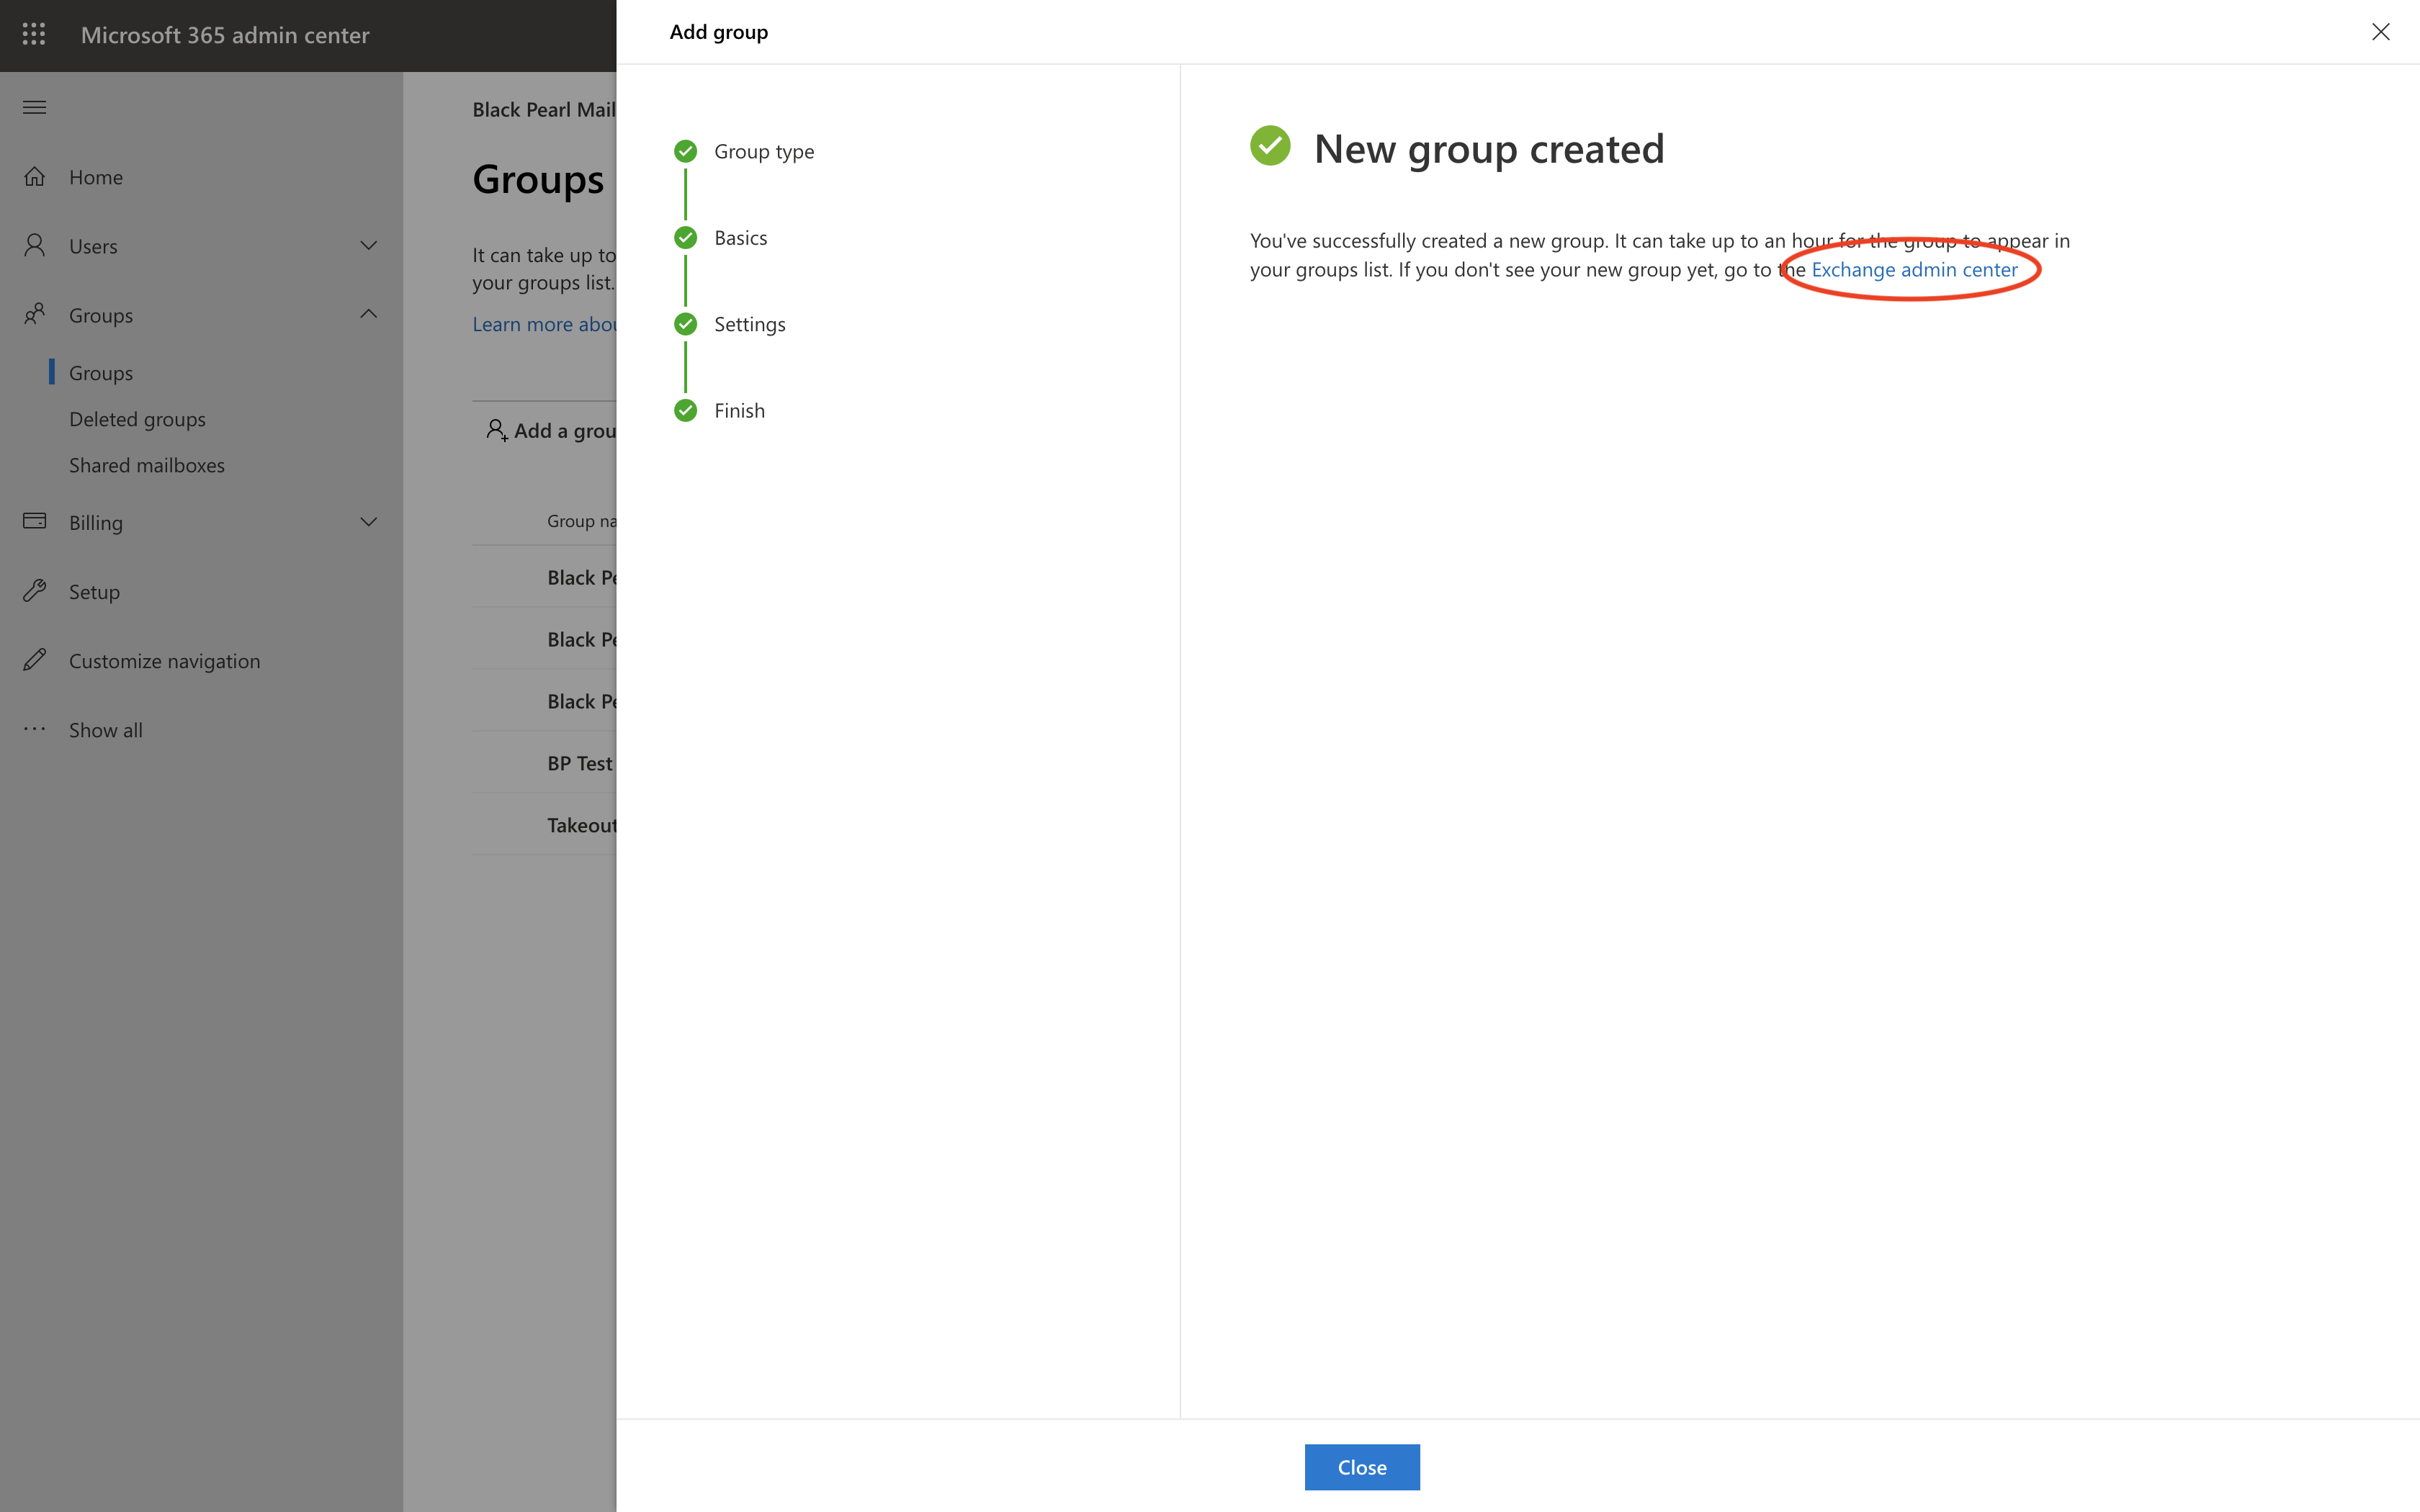This screenshot has width=2420, height=1512.
Task: Collapse the Groups section chevron
Action: pos(368,314)
